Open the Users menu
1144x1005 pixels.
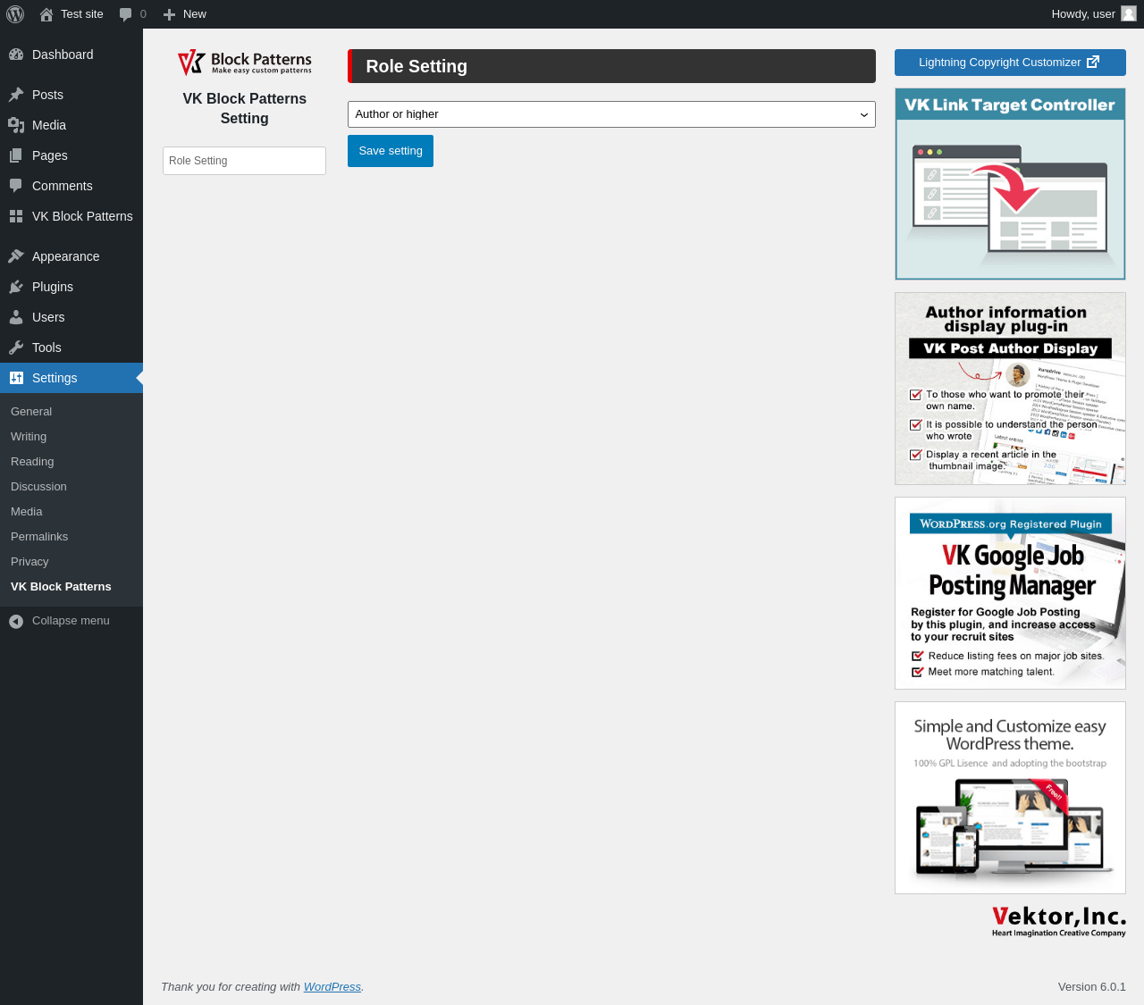pyautogui.click(x=71, y=317)
